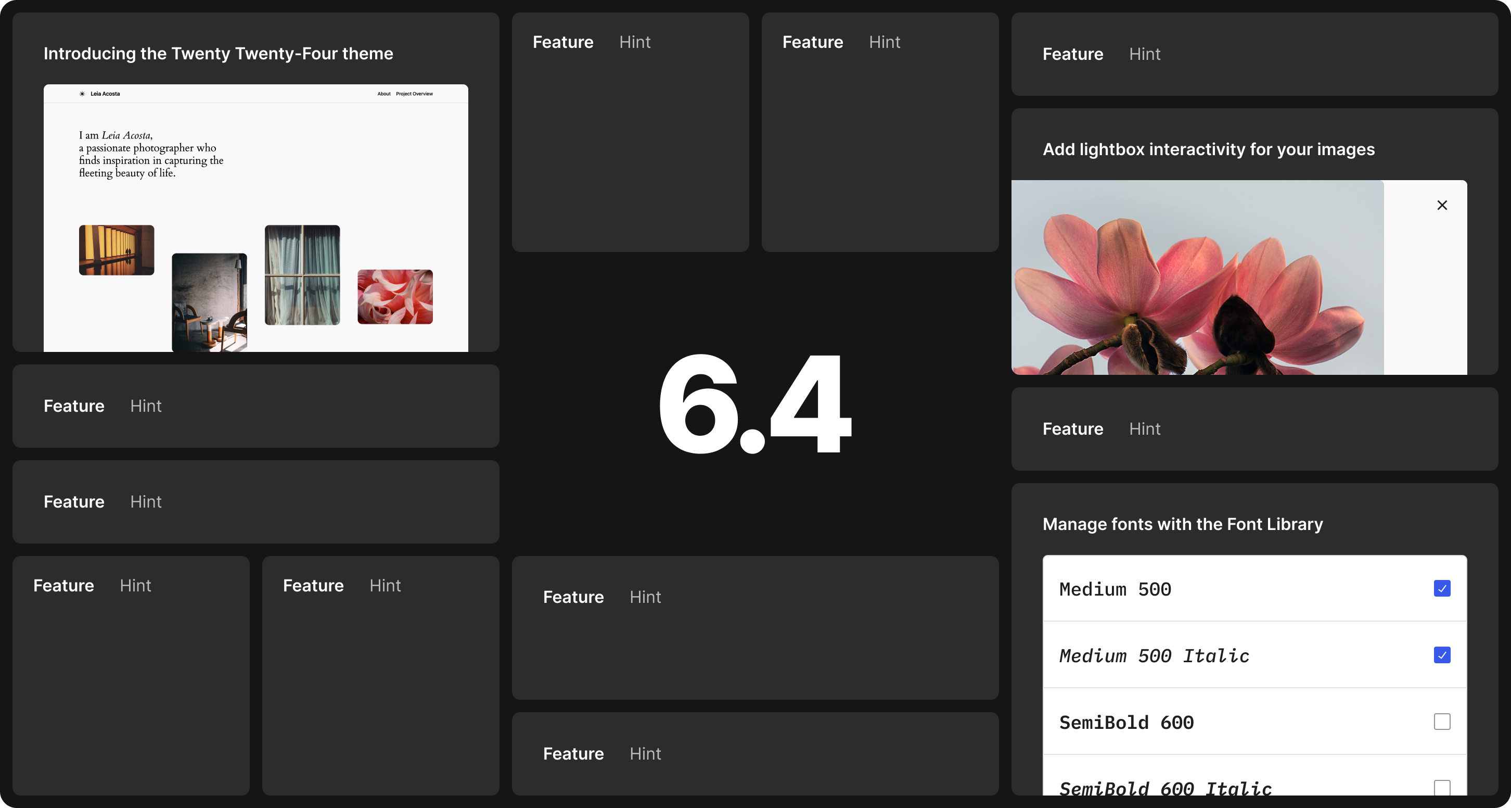Image resolution: width=1511 pixels, height=808 pixels.
Task: Click the Feature label next to the lightbox card
Action: click(1072, 429)
